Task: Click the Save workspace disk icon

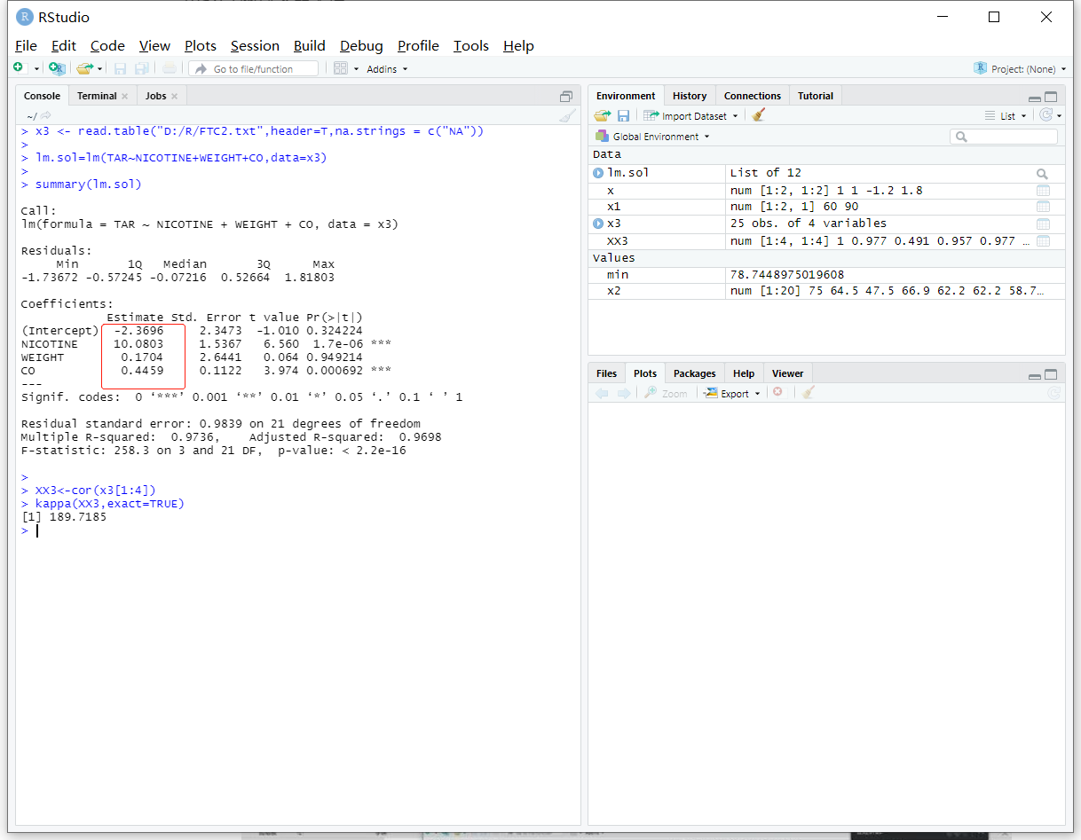Action: tap(623, 115)
